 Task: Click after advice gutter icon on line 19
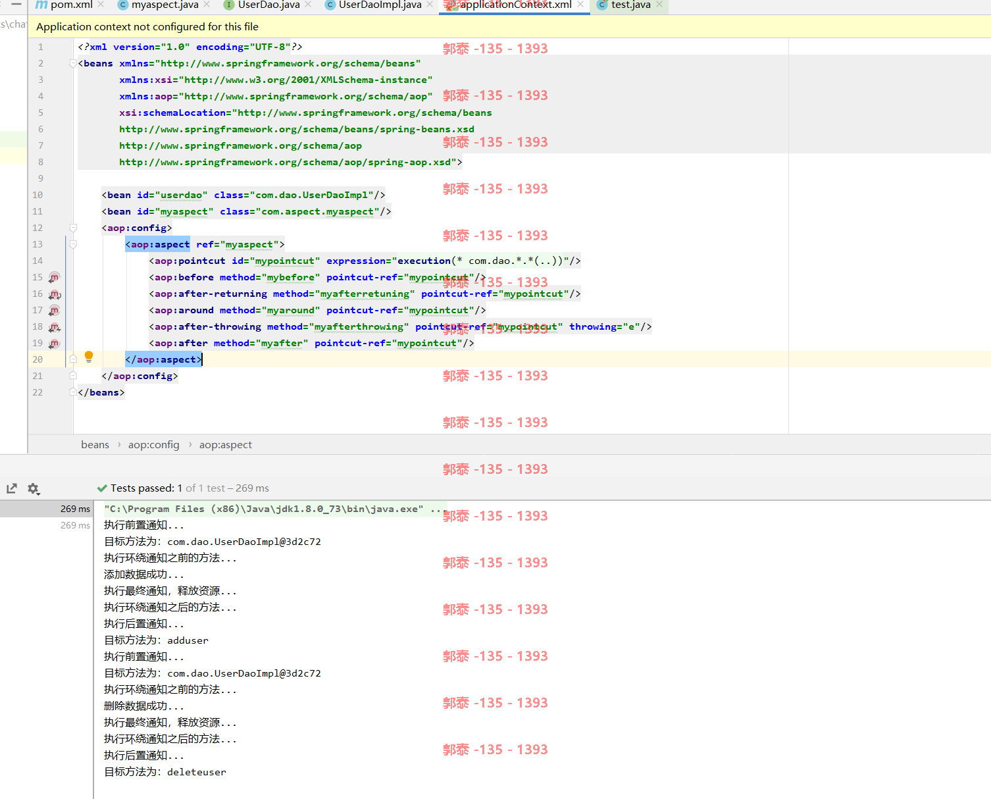tap(54, 344)
